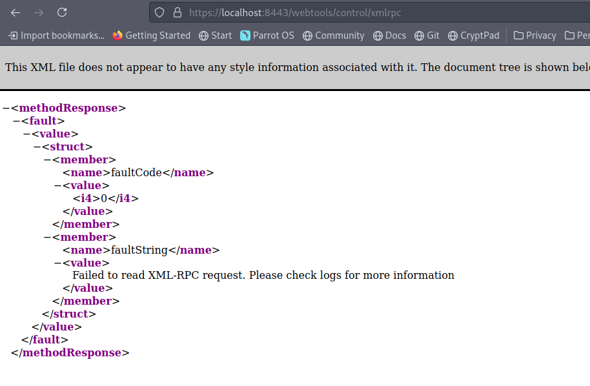Click the padlock site security icon
The image size is (590, 386).
[178, 12]
